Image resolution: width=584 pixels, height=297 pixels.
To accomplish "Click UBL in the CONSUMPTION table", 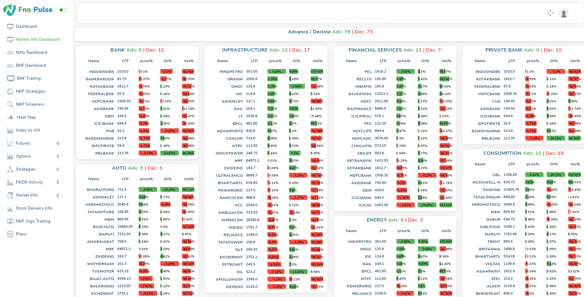I will click(496, 175).
